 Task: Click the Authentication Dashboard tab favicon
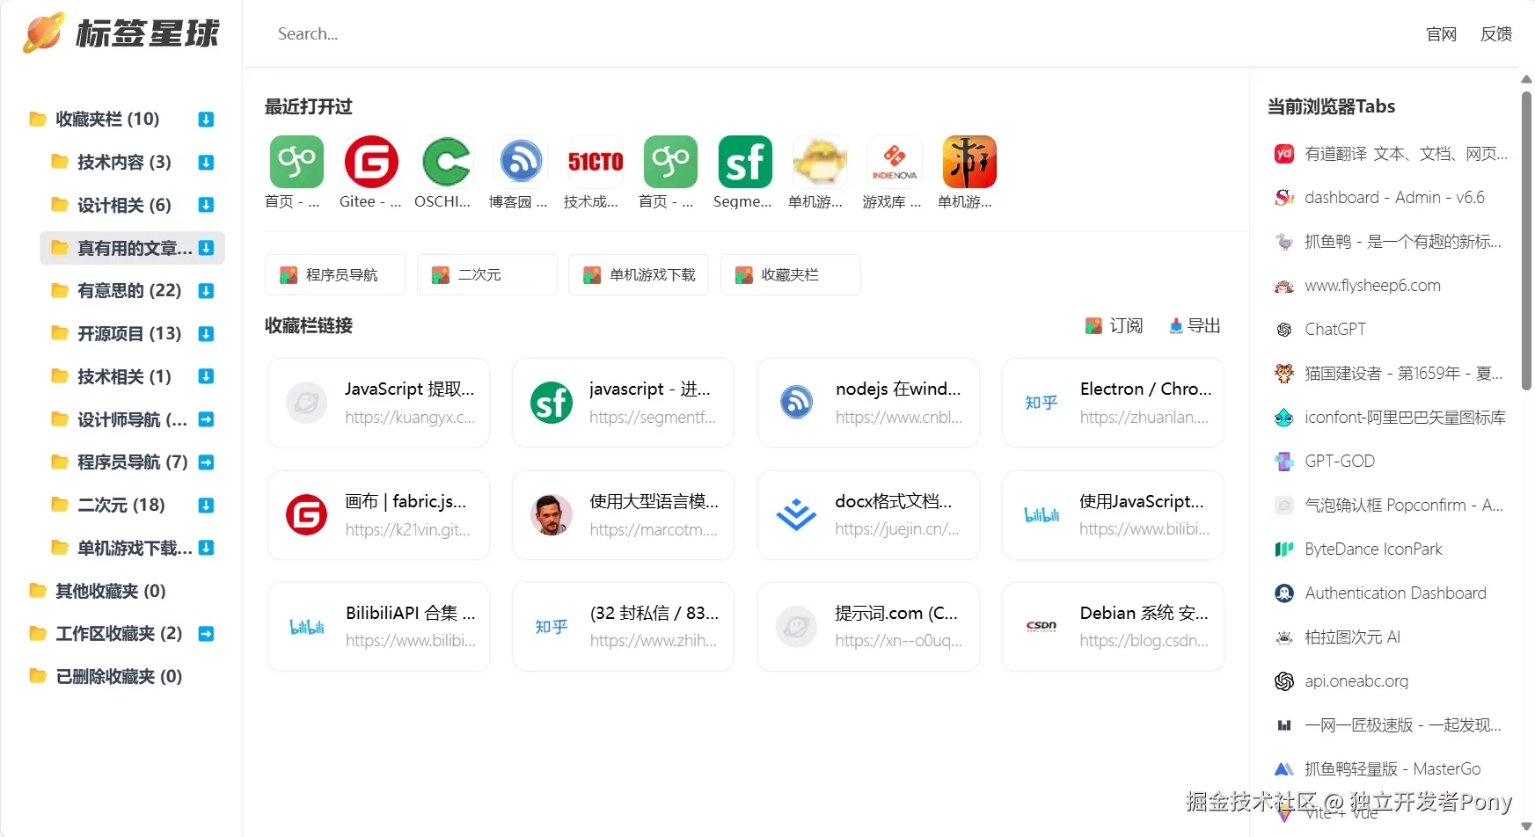(x=1284, y=593)
